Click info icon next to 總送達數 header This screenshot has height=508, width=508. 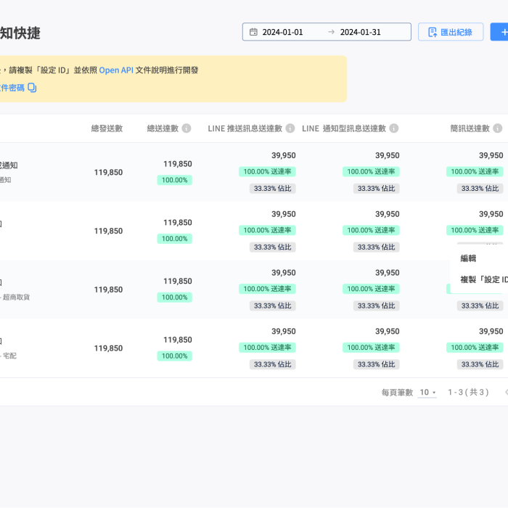(187, 128)
